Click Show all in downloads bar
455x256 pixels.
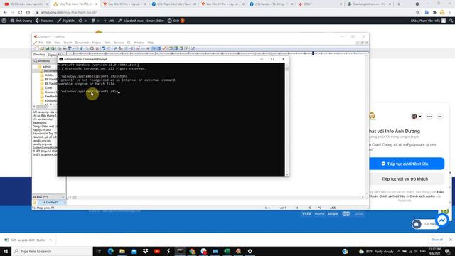pyautogui.click(x=437, y=240)
